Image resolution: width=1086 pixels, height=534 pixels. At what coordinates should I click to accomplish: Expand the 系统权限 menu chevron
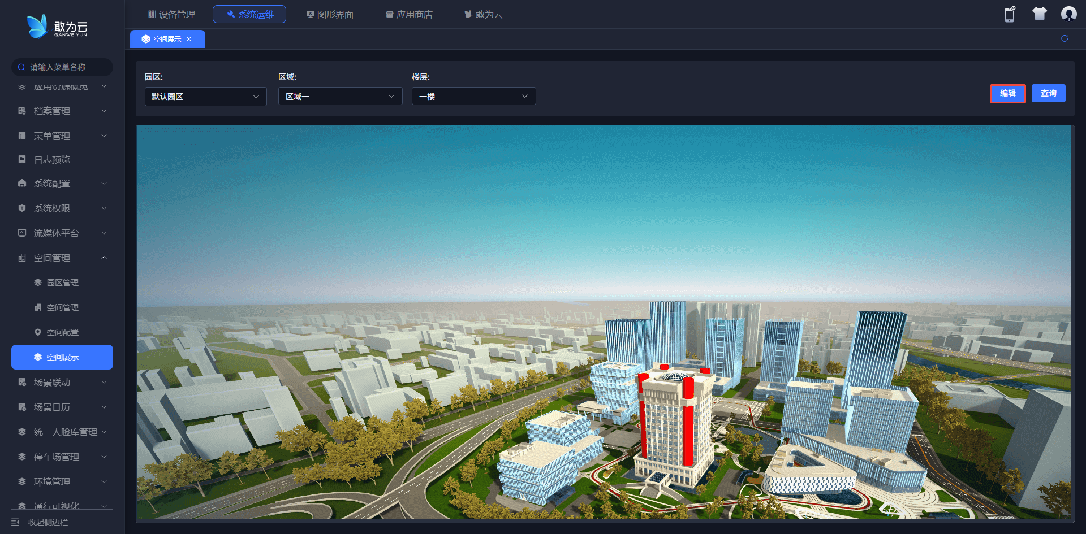tap(104, 208)
